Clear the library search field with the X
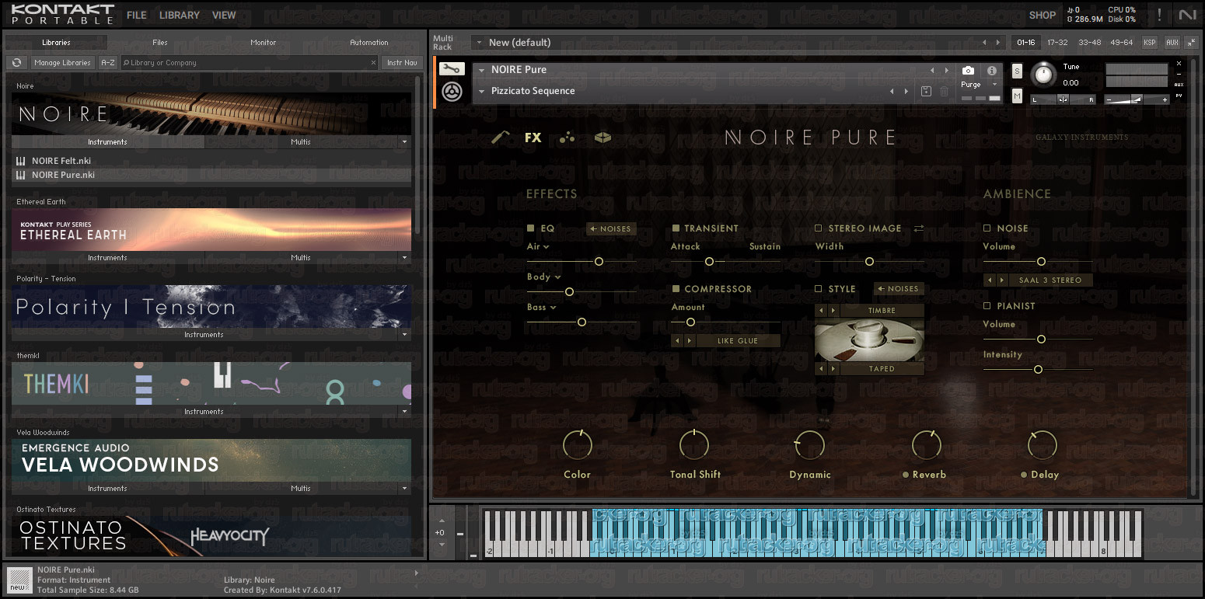Viewport: 1205px width, 599px height. point(373,63)
